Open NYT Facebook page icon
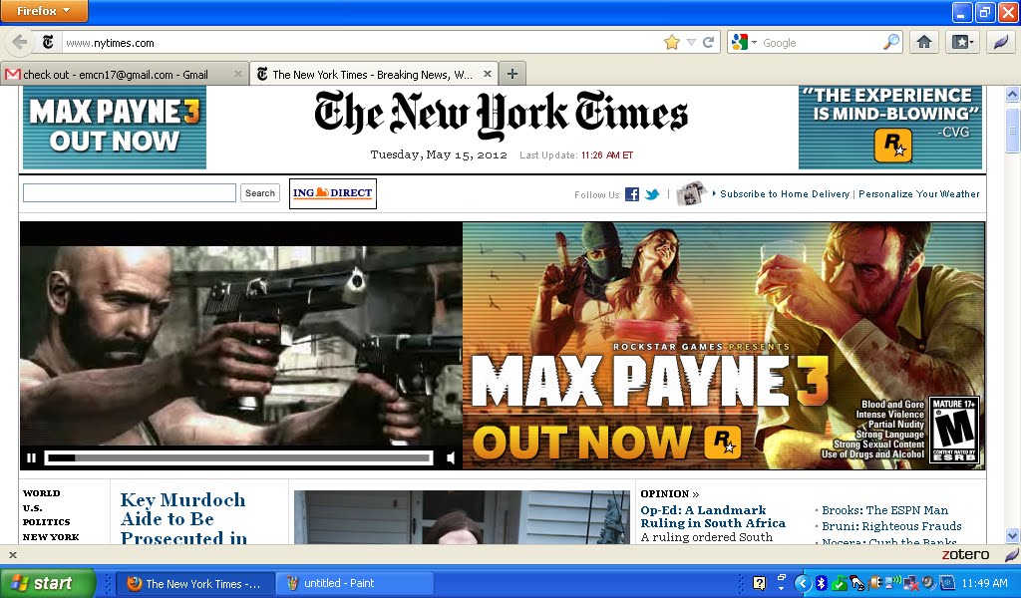Viewport: 1021px width, 598px height. click(632, 194)
